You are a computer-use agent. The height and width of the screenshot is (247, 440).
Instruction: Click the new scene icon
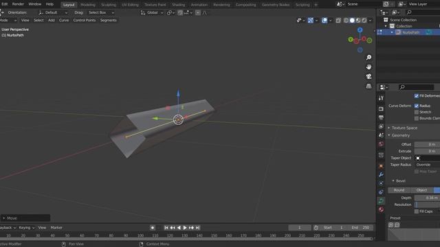(386, 4)
